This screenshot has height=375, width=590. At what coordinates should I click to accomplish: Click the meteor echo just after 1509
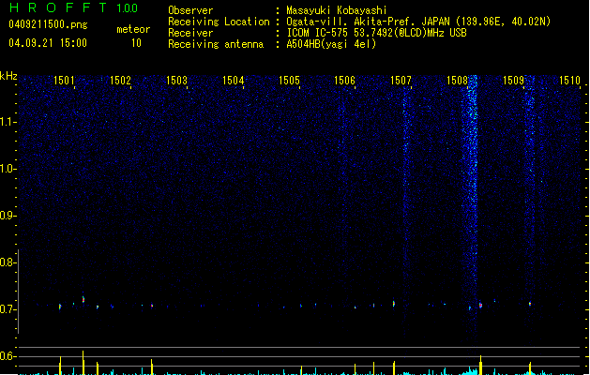click(x=530, y=303)
